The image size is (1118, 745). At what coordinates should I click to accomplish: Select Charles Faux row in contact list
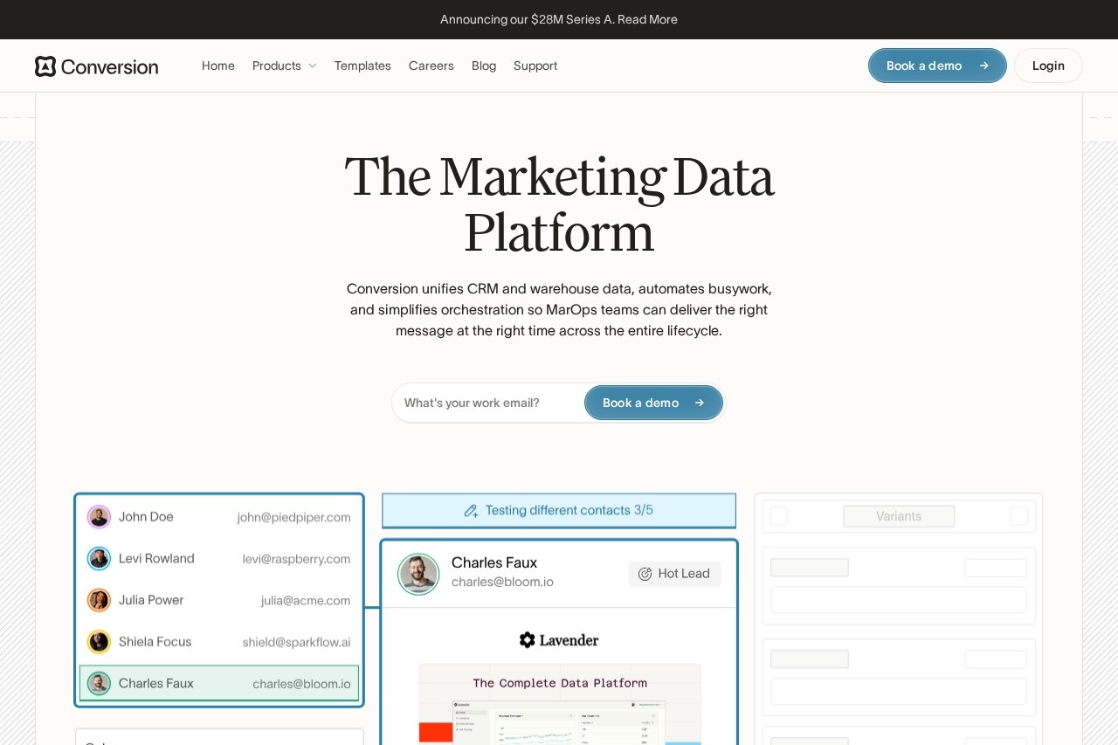(x=219, y=684)
